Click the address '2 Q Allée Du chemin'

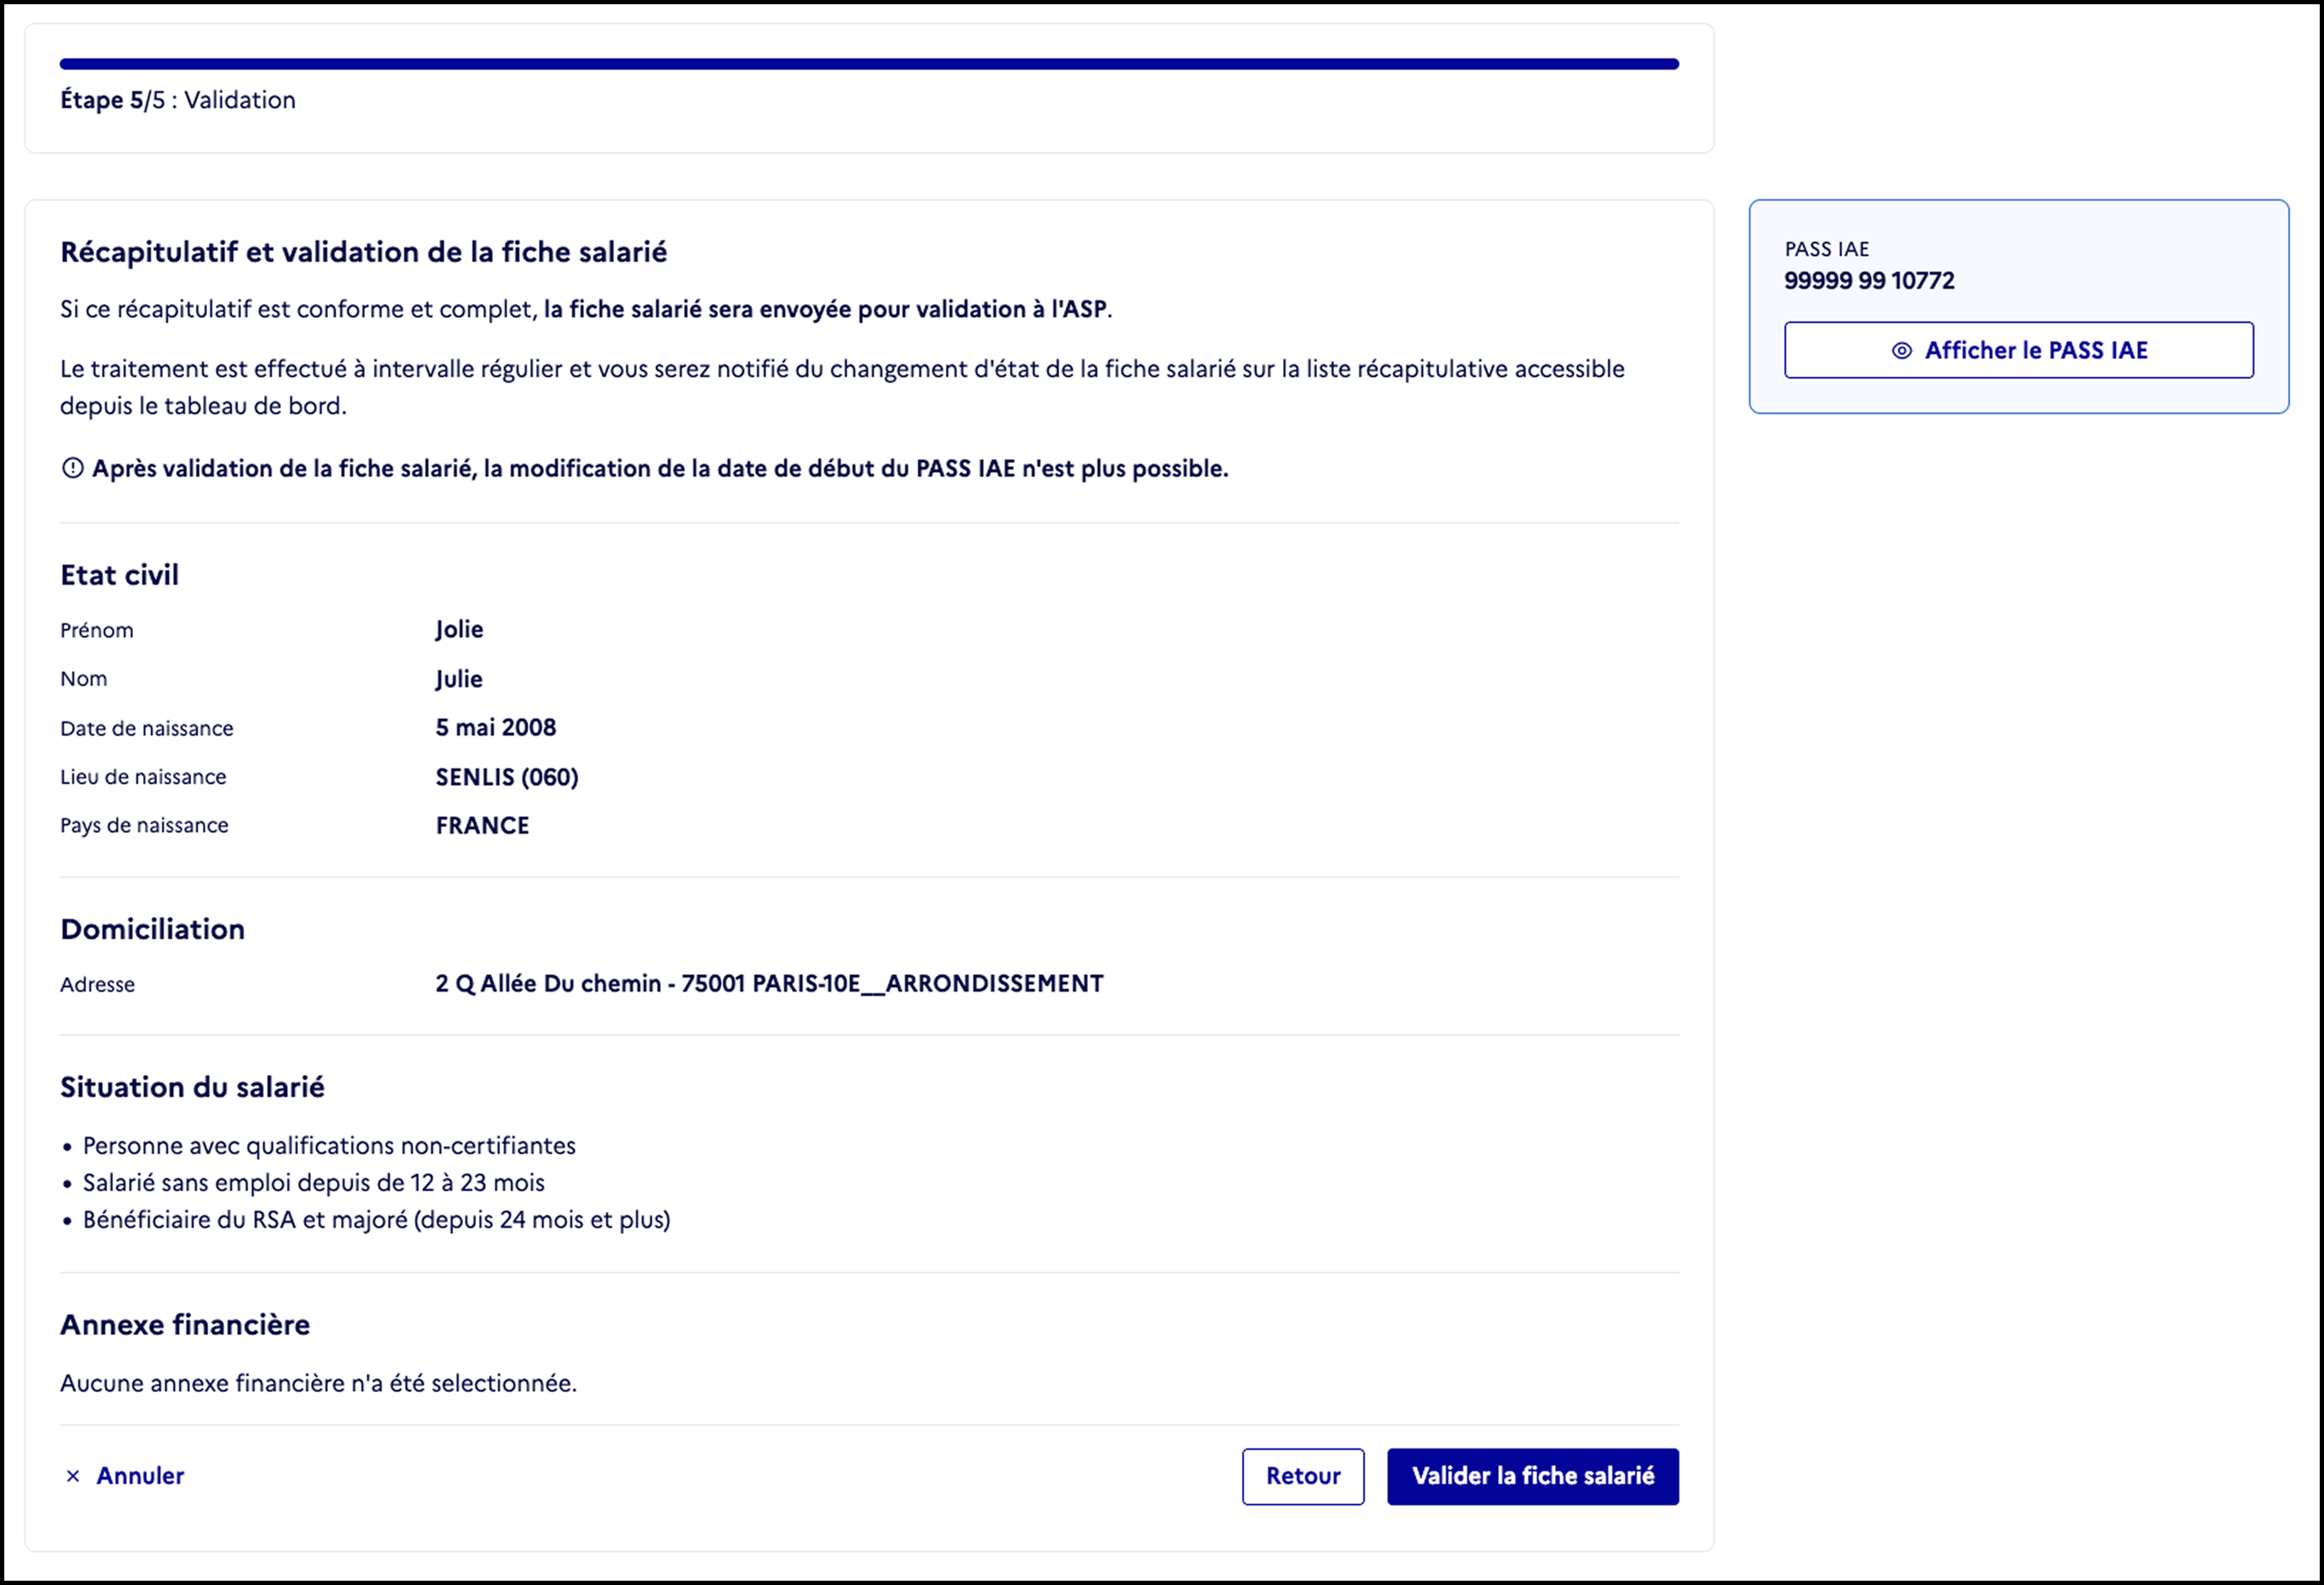click(548, 983)
